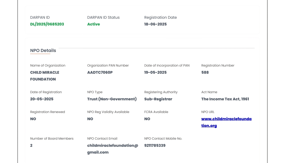285x163 pixels.
Task: Click the organization name CHILD MIRACLE FOUNDATION
Action: point(45,76)
